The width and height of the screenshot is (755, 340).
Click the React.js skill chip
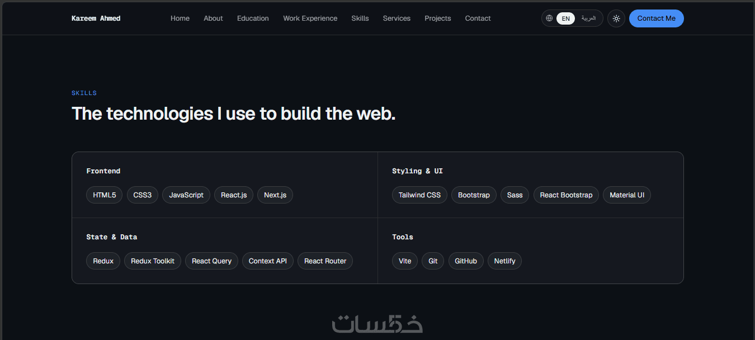point(234,195)
